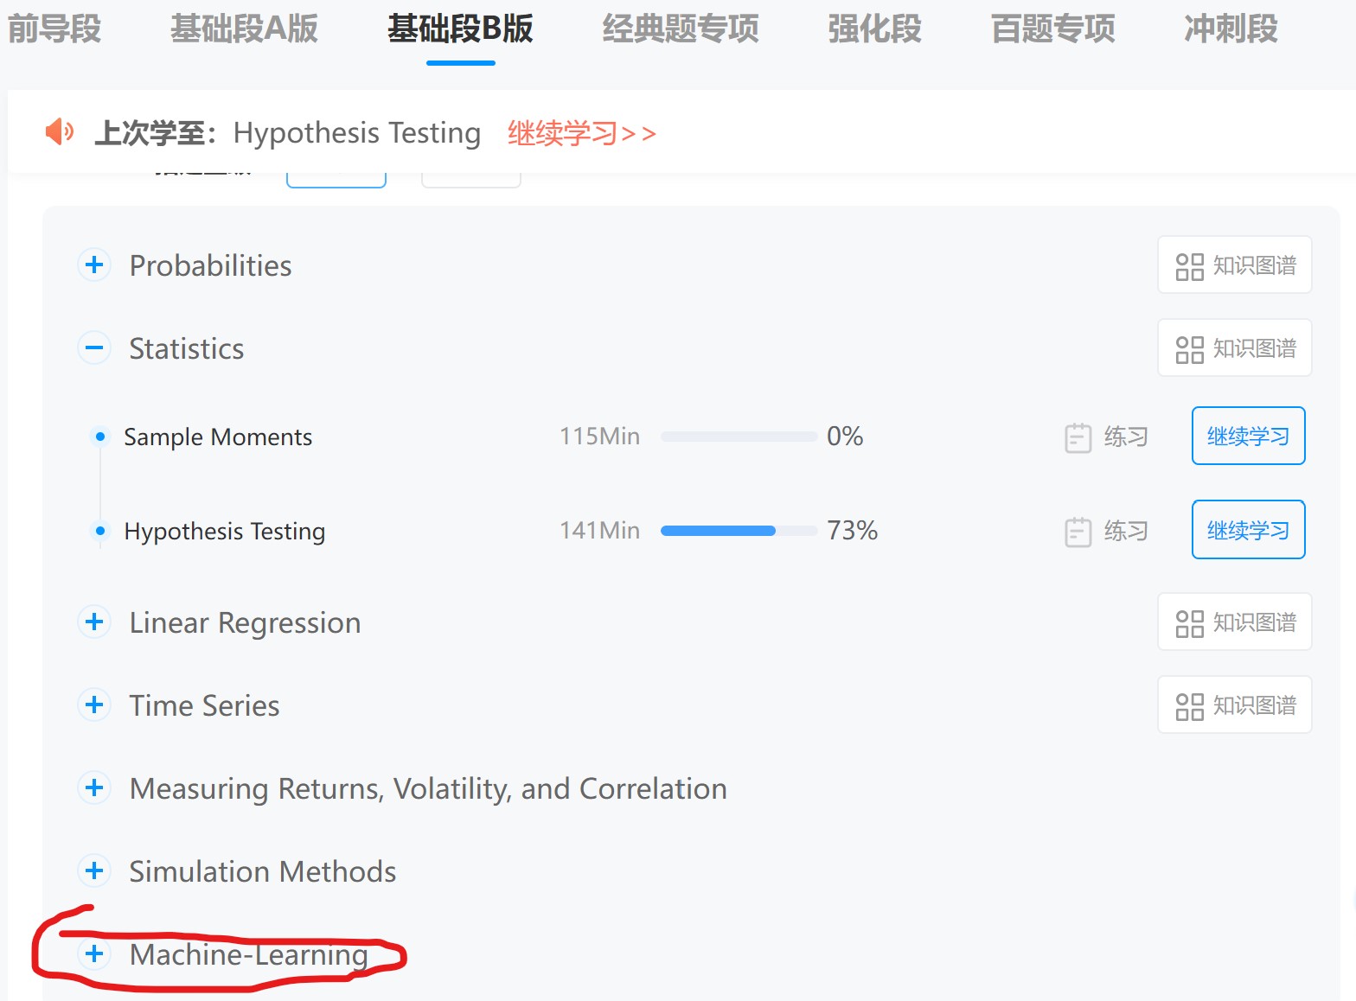The image size is (1356, 1001).
Task: Open knowledge graph for Statistics
Action: [1234, 348]
